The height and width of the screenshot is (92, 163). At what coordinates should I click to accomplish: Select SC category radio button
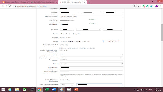tap(83, 41)
